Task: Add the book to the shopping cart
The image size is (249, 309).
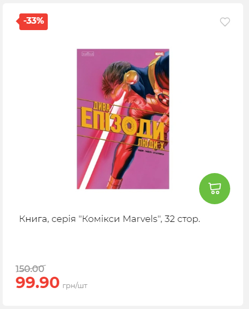Action: 215,189
